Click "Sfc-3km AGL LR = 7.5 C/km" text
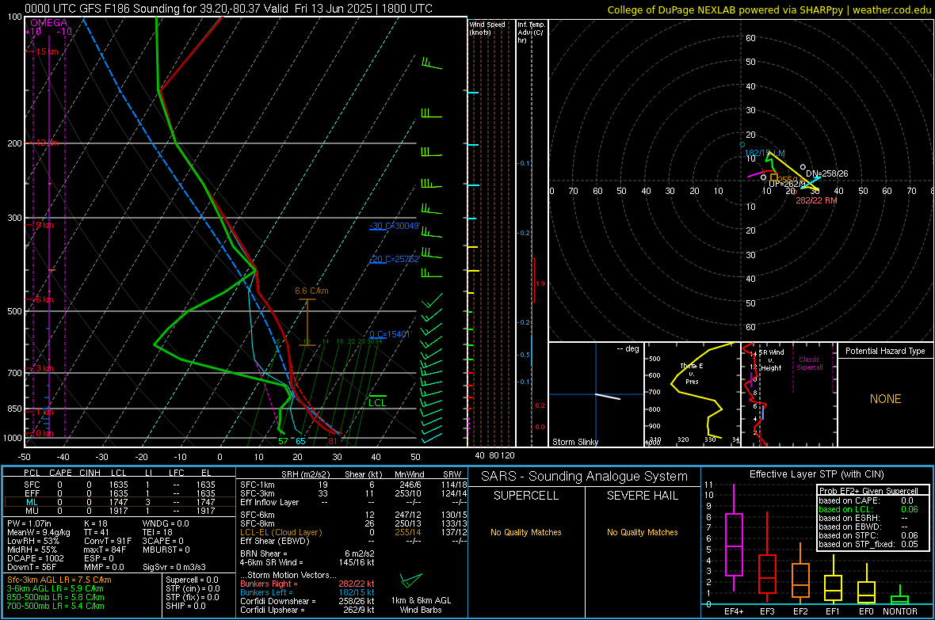The height and width of the screenshot is (620, 935). pyautogui.click(x=59, y=580)
